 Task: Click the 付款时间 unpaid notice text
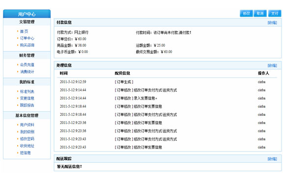click(x=172, y=33)
